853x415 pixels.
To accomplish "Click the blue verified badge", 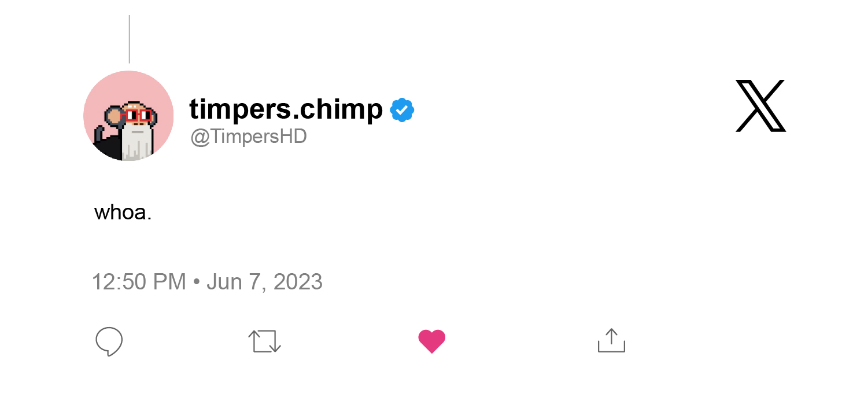I will tap(401, 109).
